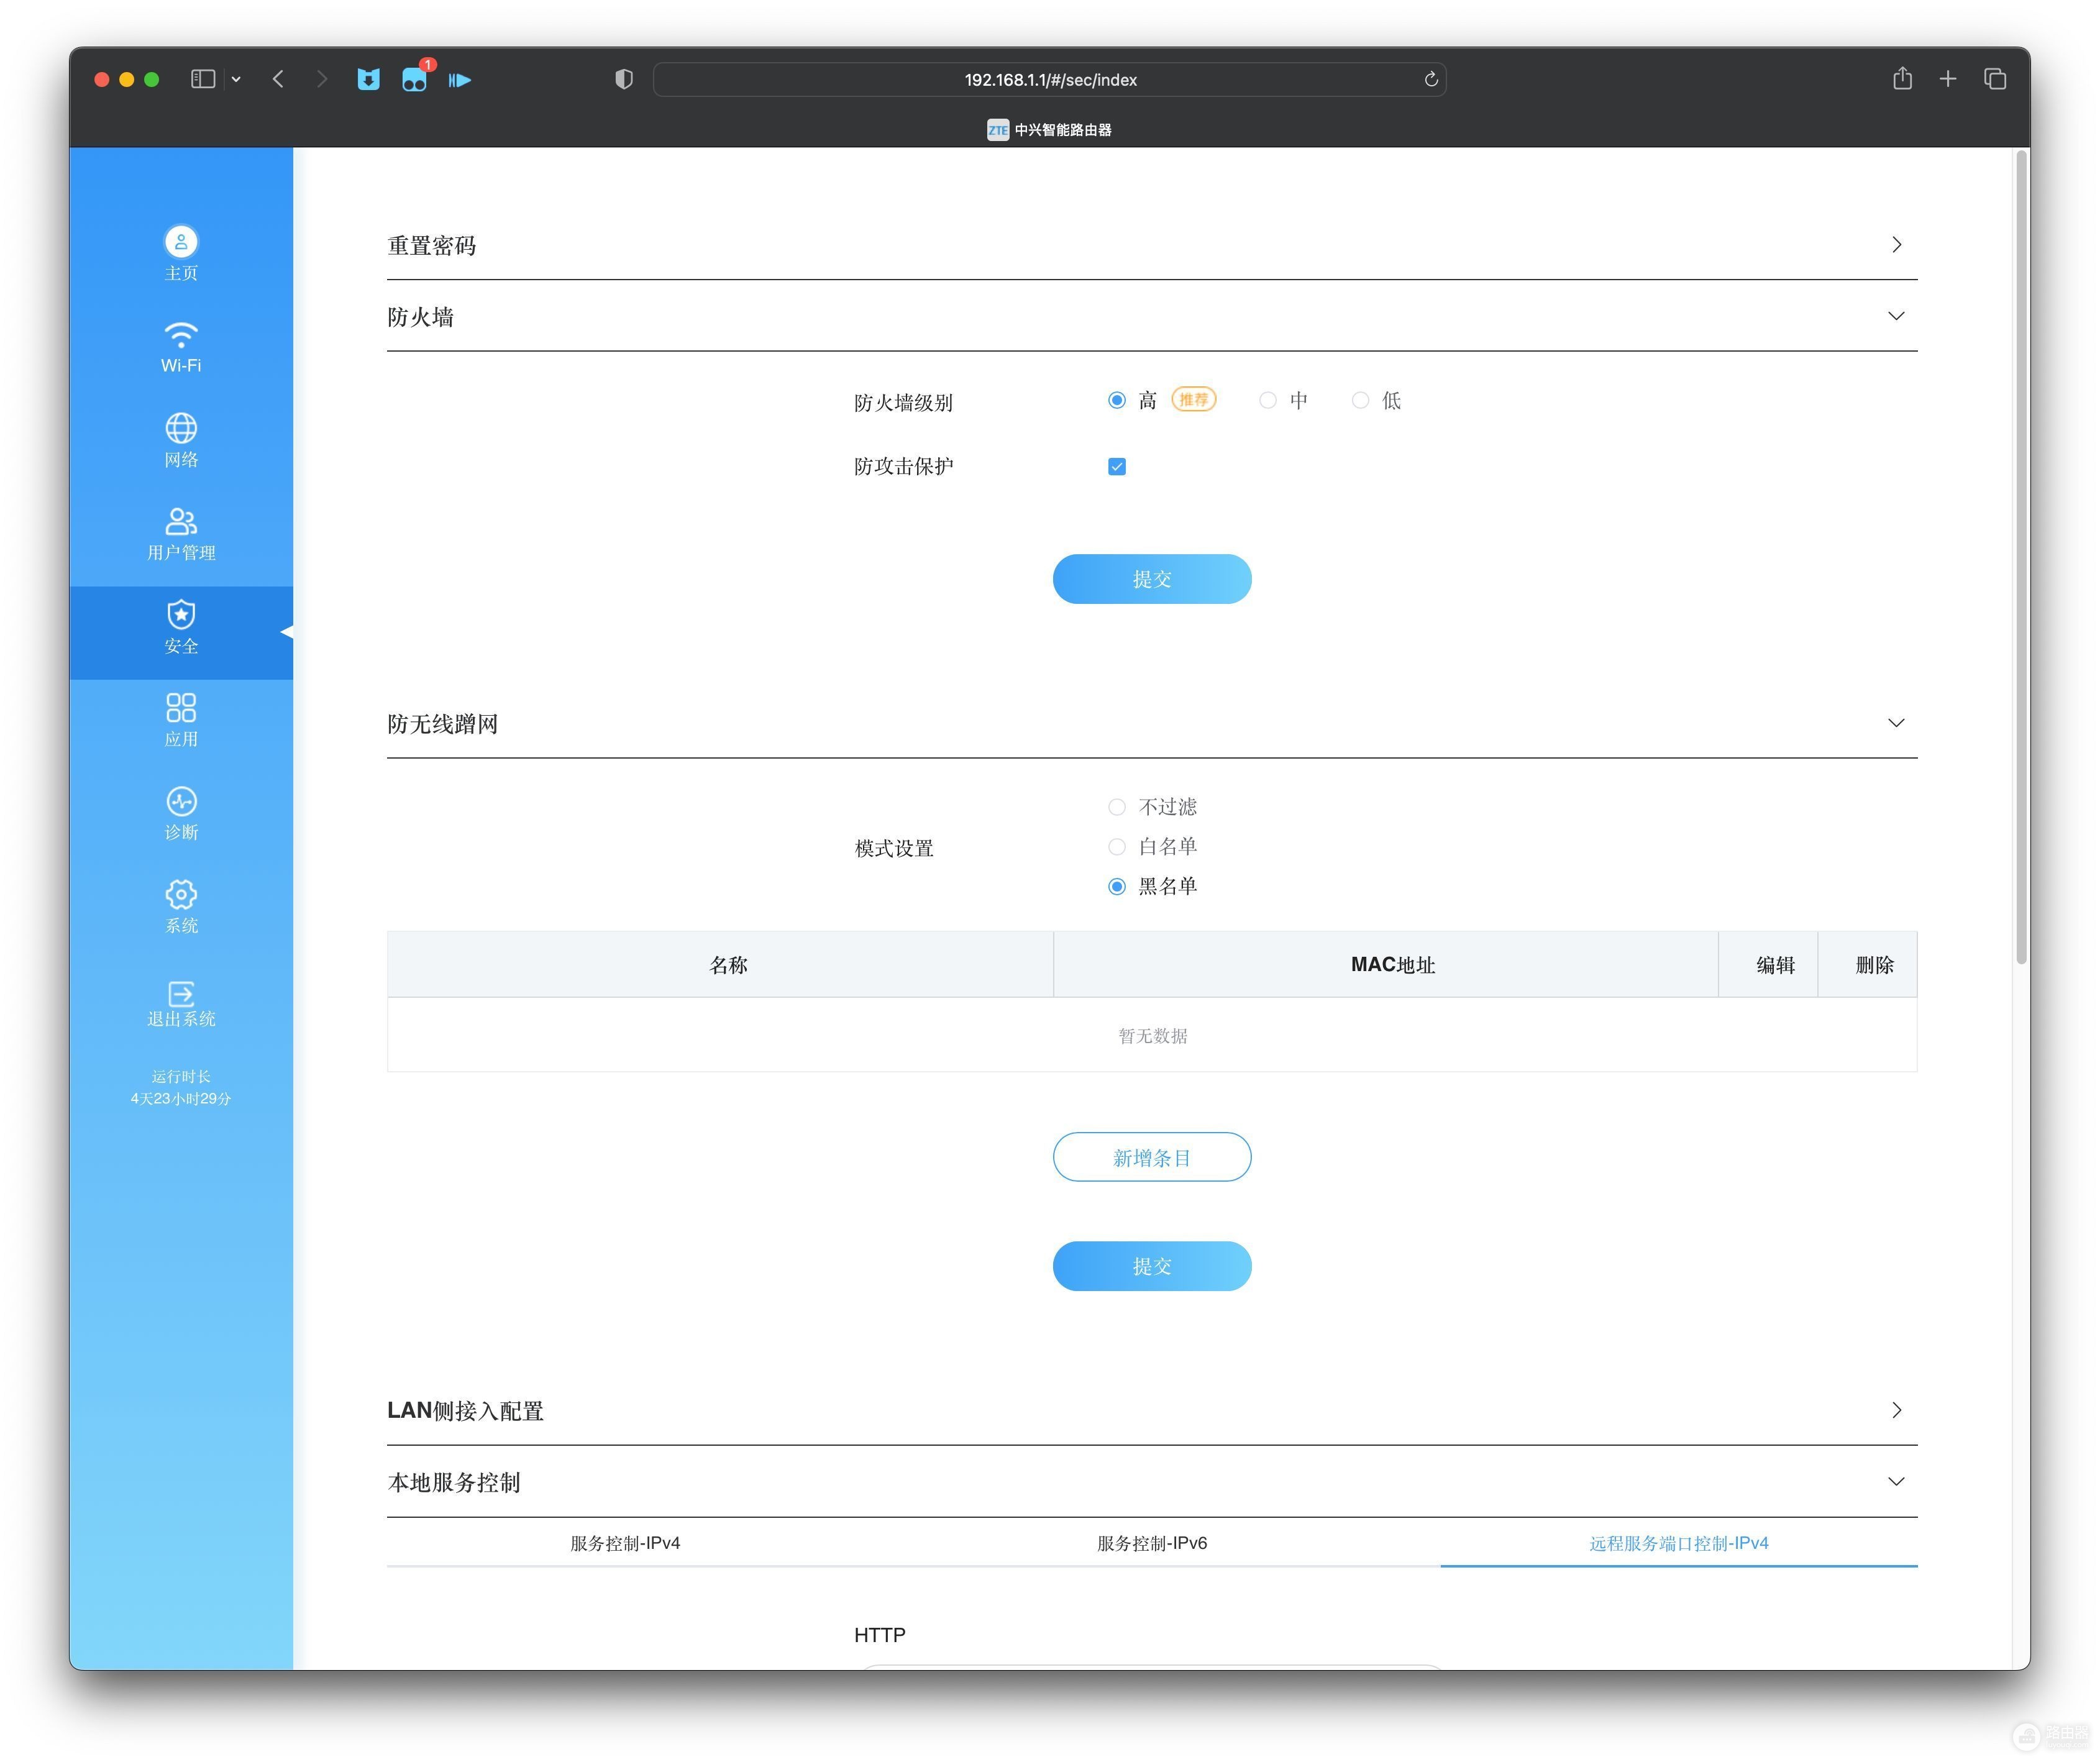The image size is (2100, 1762).
Task: Open the 系统 gear icon
Action: 181,894
